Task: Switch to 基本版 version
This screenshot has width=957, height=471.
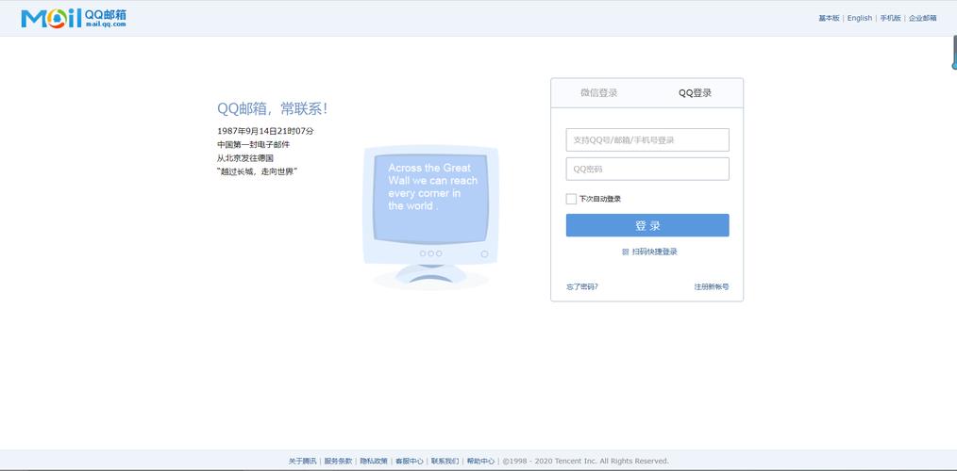Action: tap(829, 18)
